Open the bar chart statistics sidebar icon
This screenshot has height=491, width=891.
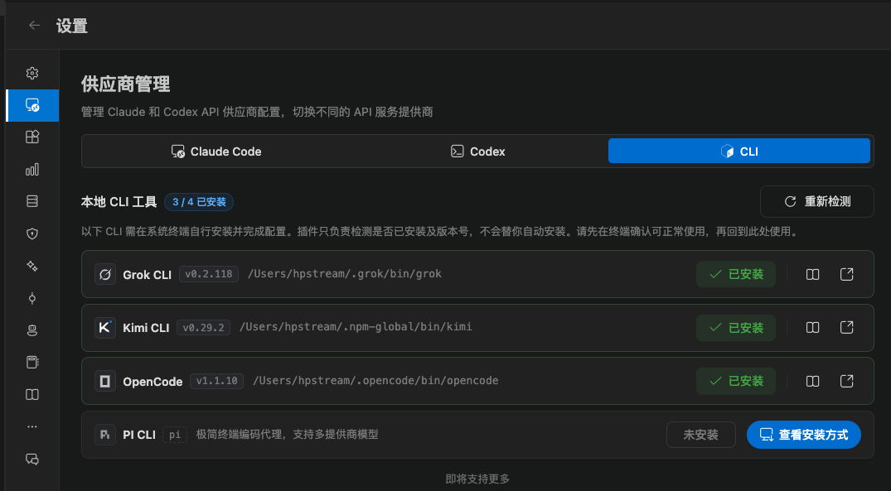tap(32, 169)
